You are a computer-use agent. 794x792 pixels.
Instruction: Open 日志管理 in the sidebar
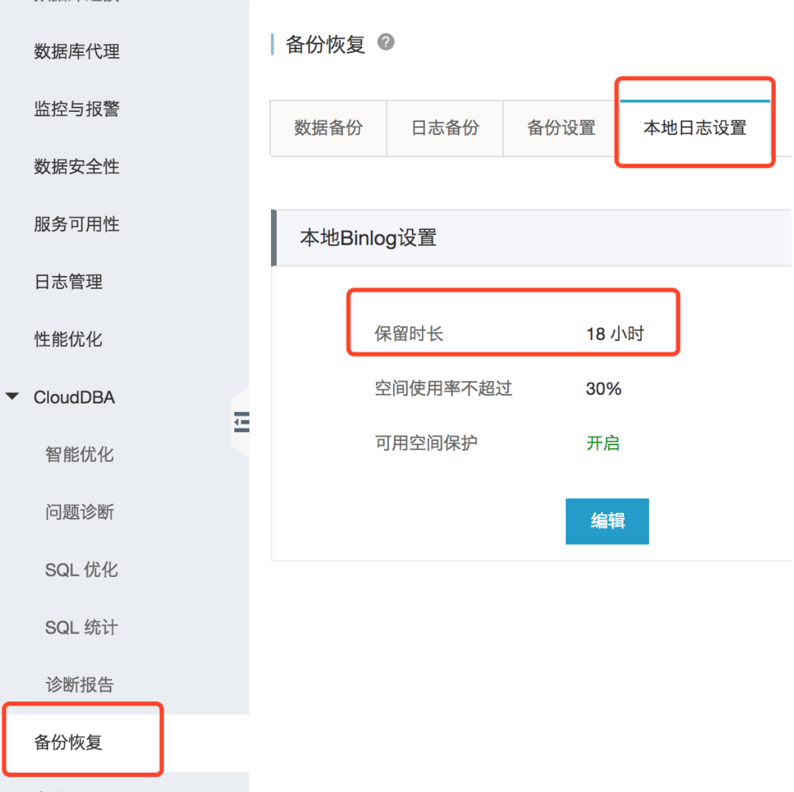point(68,282)
